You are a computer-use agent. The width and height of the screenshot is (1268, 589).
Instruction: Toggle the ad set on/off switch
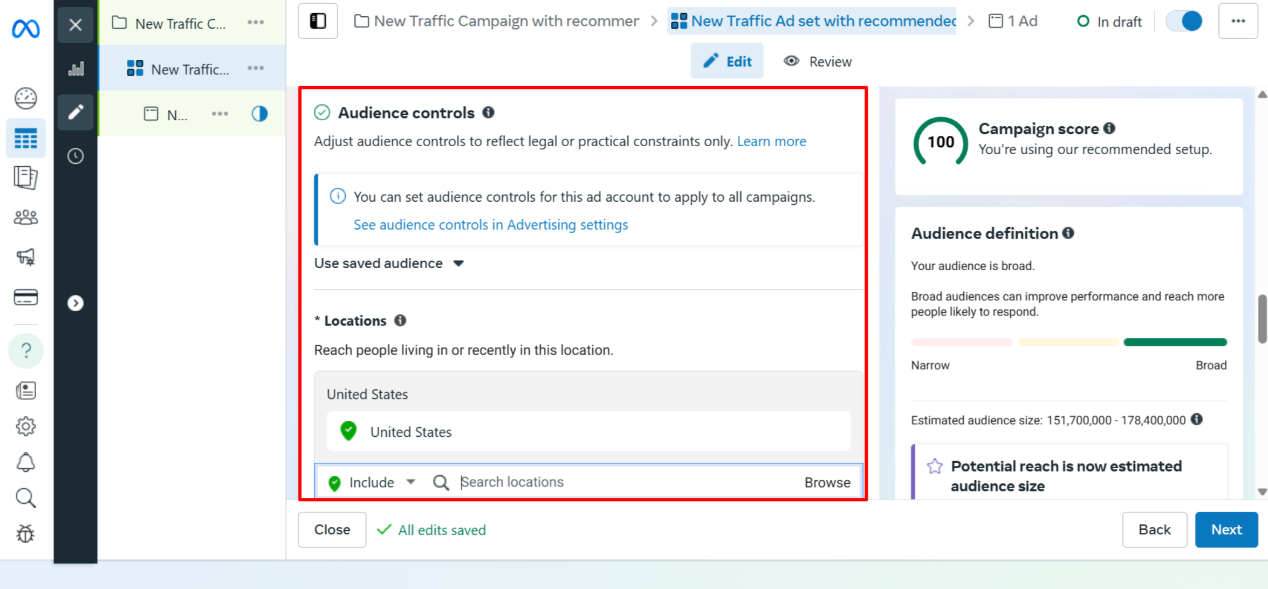(x=1184, y=21)
